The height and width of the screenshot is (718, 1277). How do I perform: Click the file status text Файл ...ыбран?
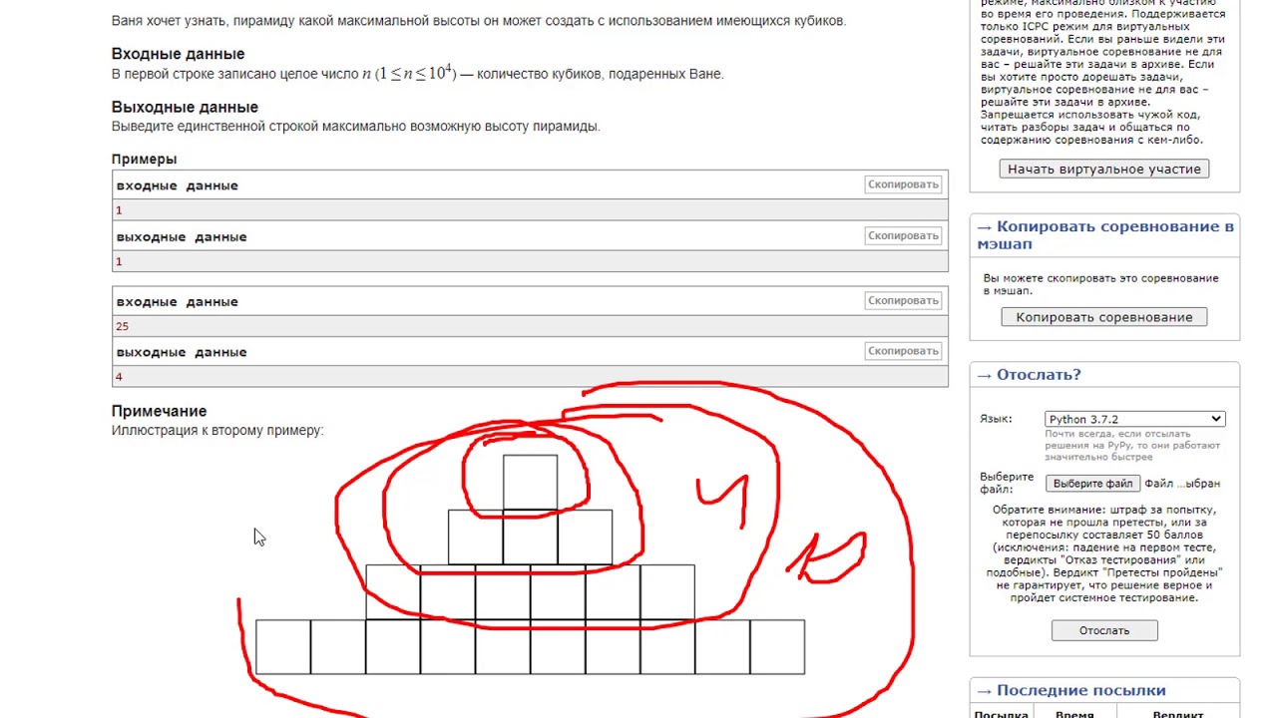pyautogui.click(x=1182, y=484)
